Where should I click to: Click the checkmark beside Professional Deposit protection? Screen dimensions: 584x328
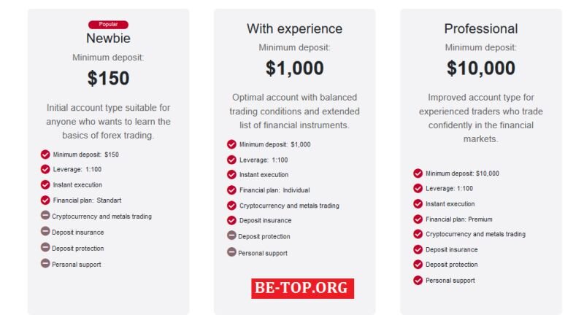(x=418, y=264)
